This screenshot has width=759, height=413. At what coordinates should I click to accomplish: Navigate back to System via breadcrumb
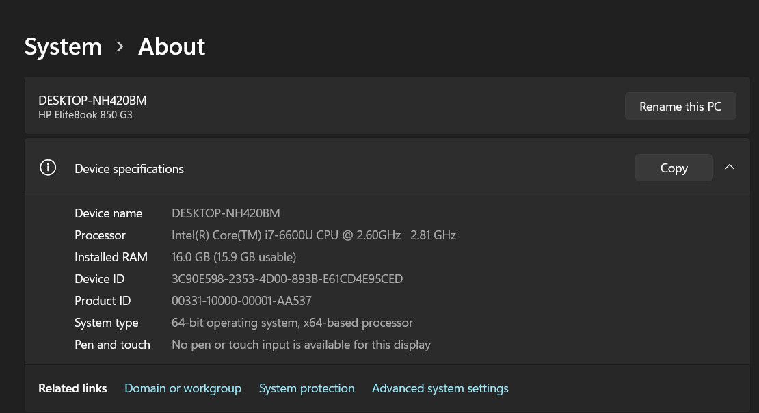62,46
